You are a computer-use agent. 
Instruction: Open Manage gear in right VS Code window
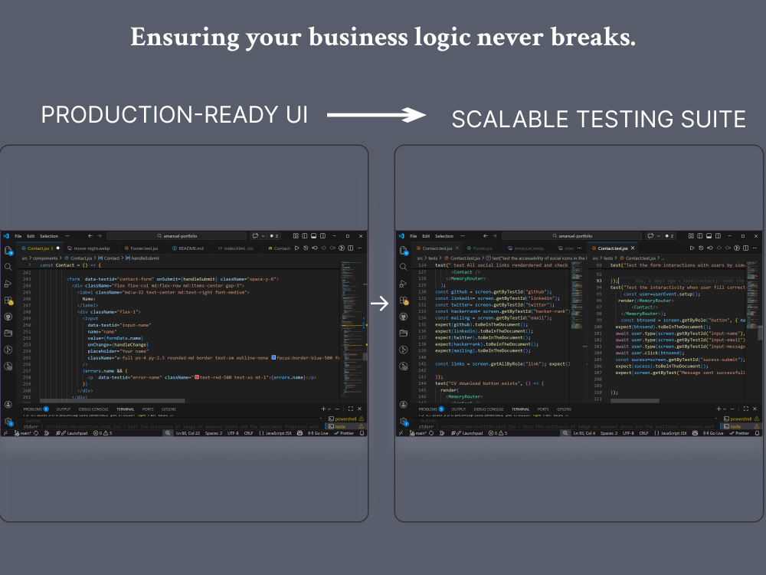(x=404, y=422)
